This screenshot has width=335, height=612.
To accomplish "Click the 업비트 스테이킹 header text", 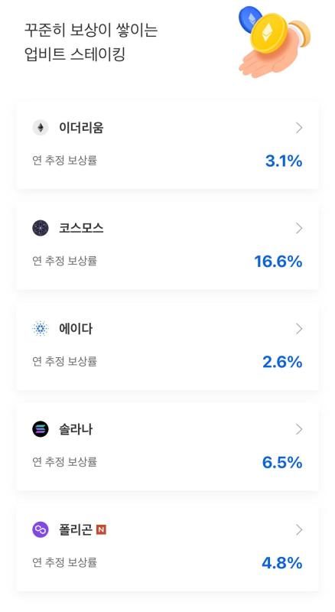I will click(x=75, y=54).
